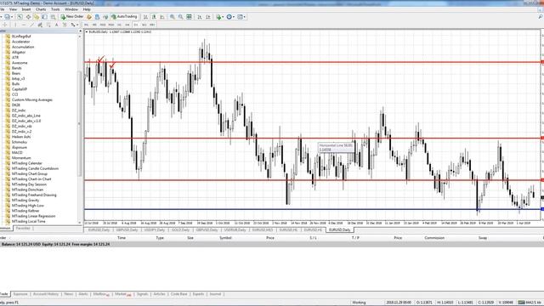Select the crosshair tool
544x306 pixels.
pos(5,25)
